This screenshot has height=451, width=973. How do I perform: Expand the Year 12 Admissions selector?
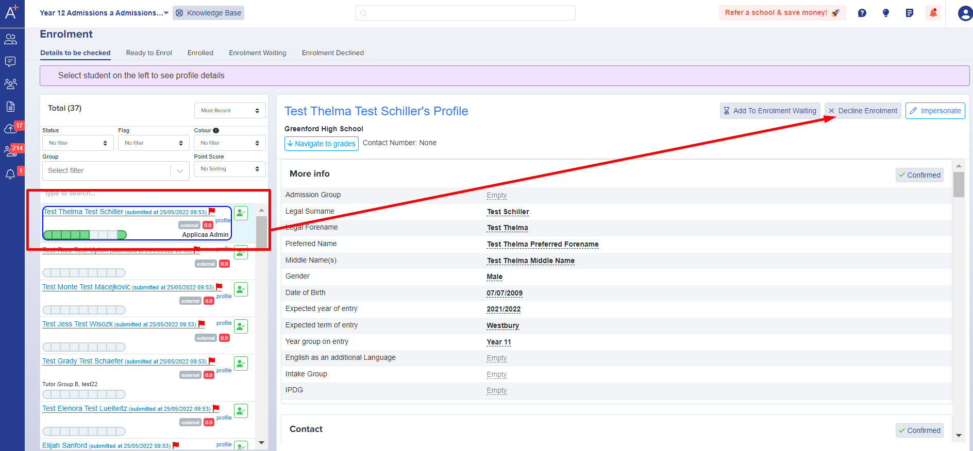(104, 13)
